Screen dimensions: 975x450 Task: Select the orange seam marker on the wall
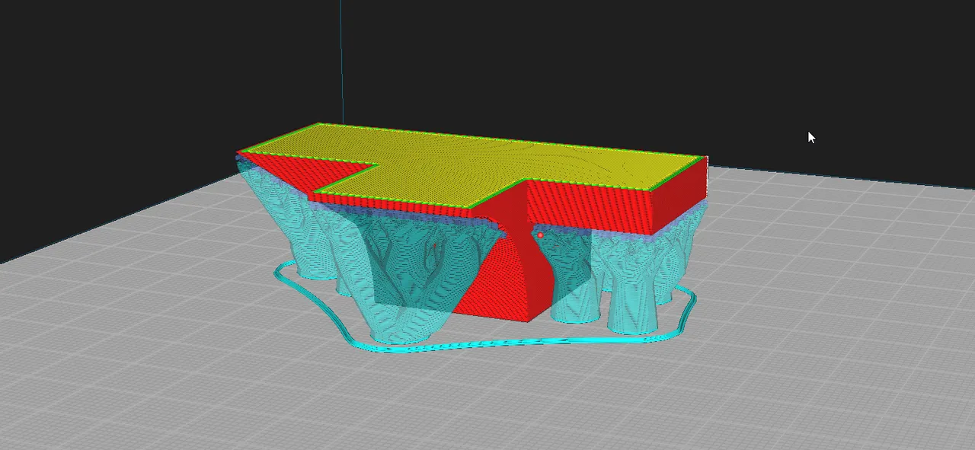pos(541,236)
